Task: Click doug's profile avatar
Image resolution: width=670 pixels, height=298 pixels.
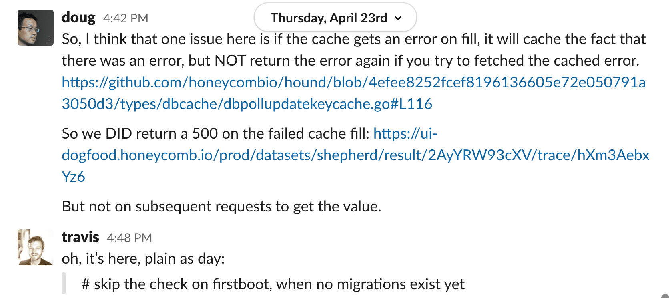Action: (36, 28)
